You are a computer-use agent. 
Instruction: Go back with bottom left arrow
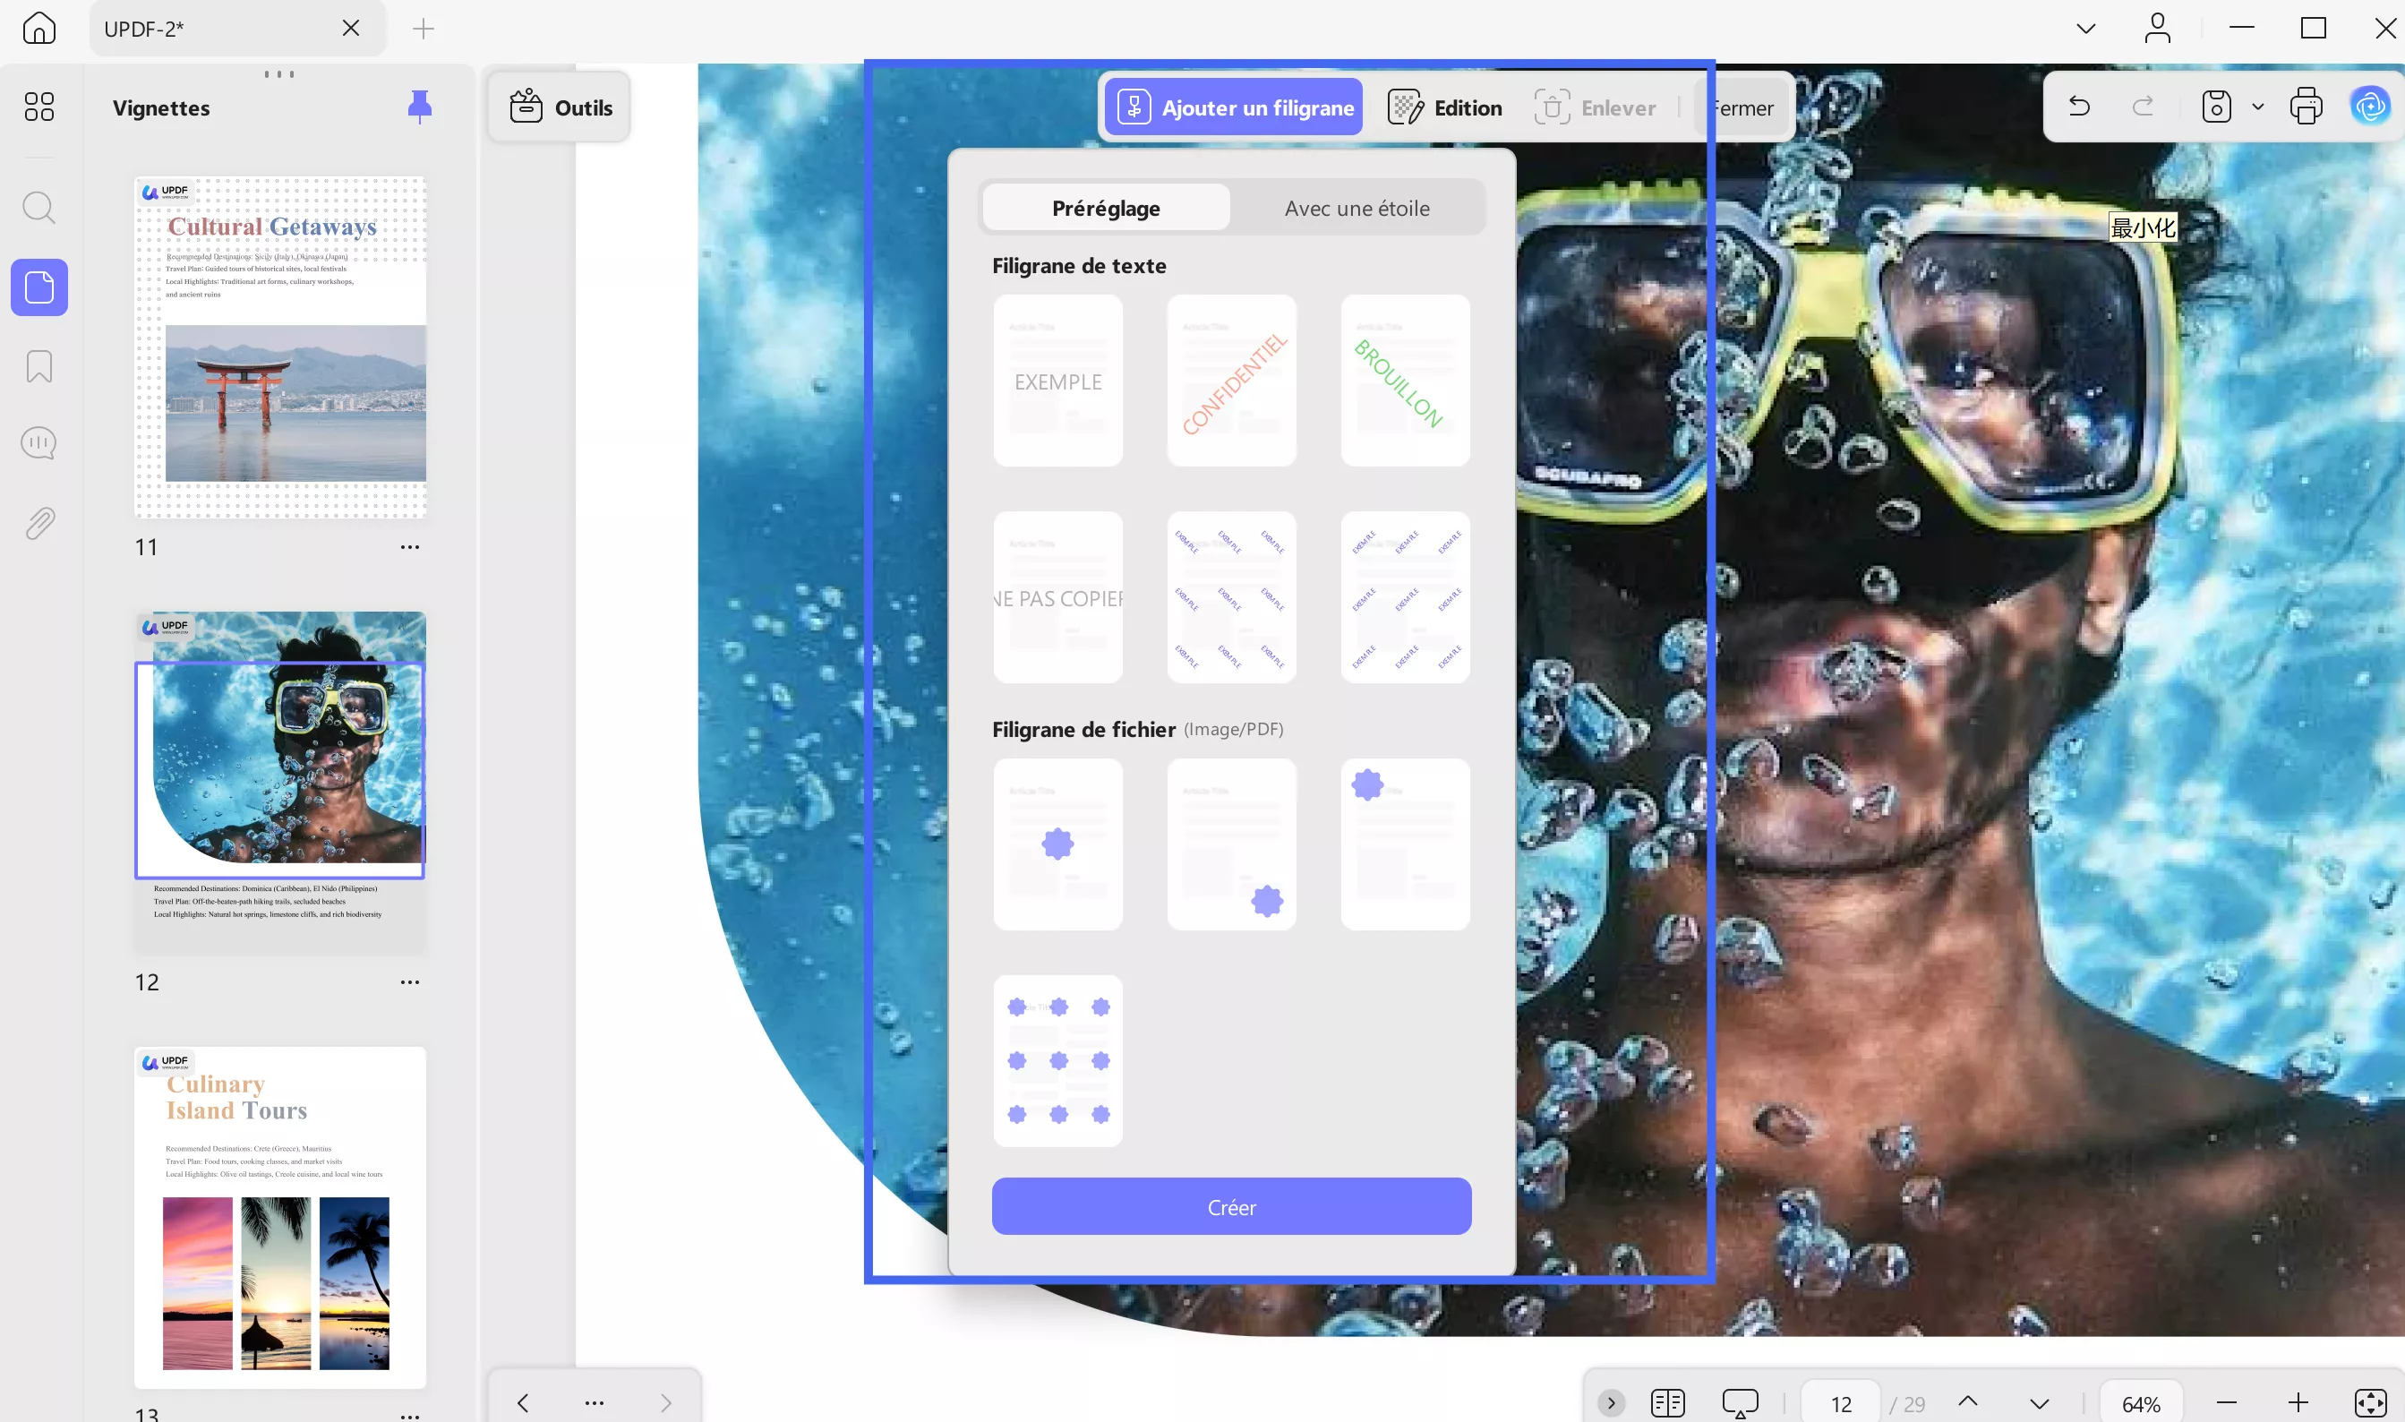click(x=523, y=1403)
